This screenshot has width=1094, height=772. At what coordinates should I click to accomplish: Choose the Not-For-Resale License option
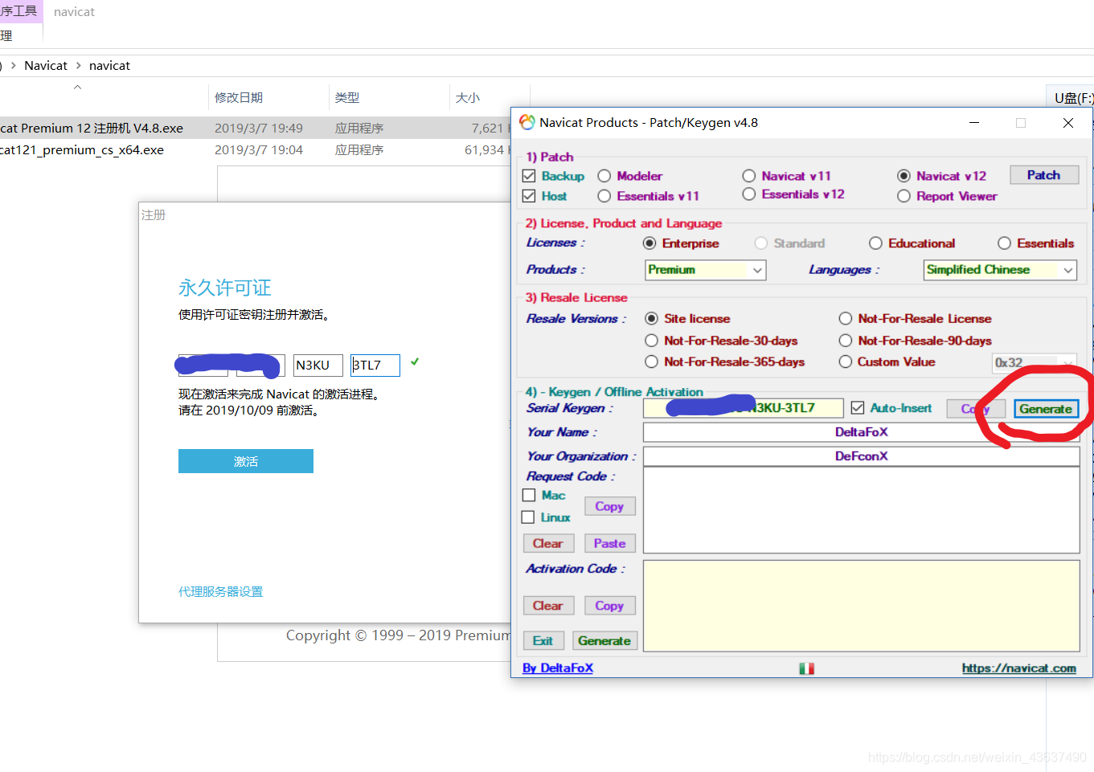coord(845,319)
